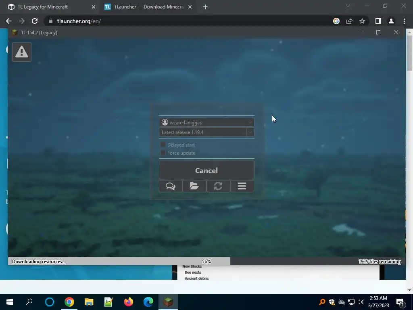The image size is (413, 310).
Task: Open Windows Start menu
Action: coord(10,302)
